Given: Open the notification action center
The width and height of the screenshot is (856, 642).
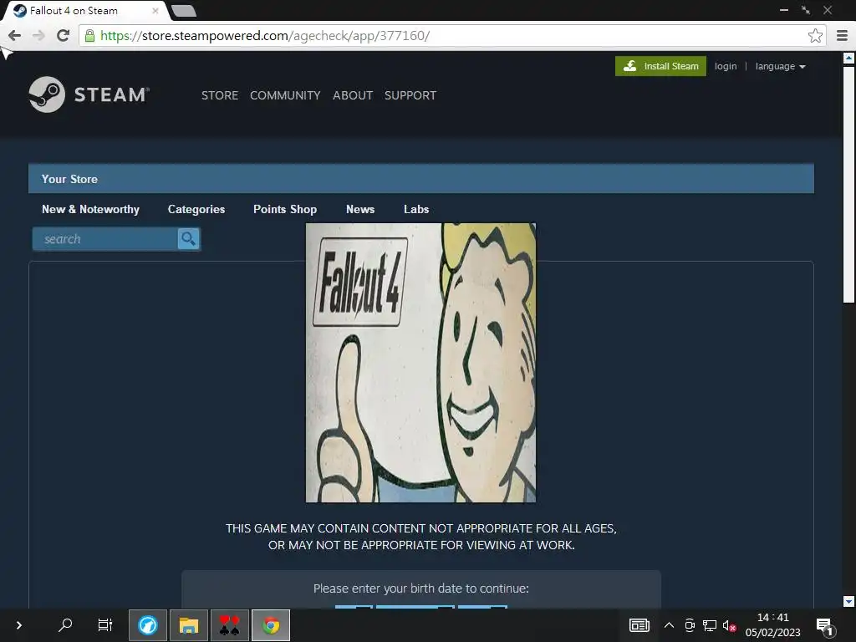Looking at the screenshot, I should coord(825,626).
